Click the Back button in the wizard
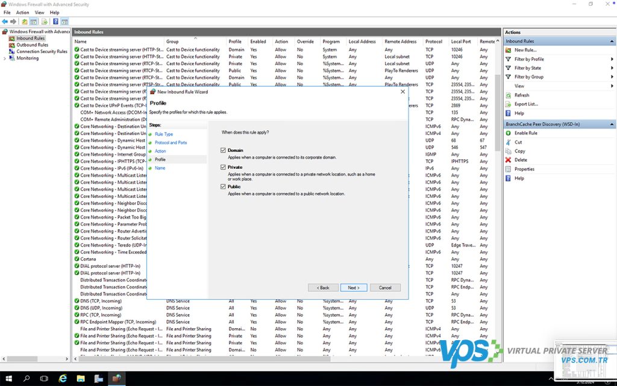 323,288
